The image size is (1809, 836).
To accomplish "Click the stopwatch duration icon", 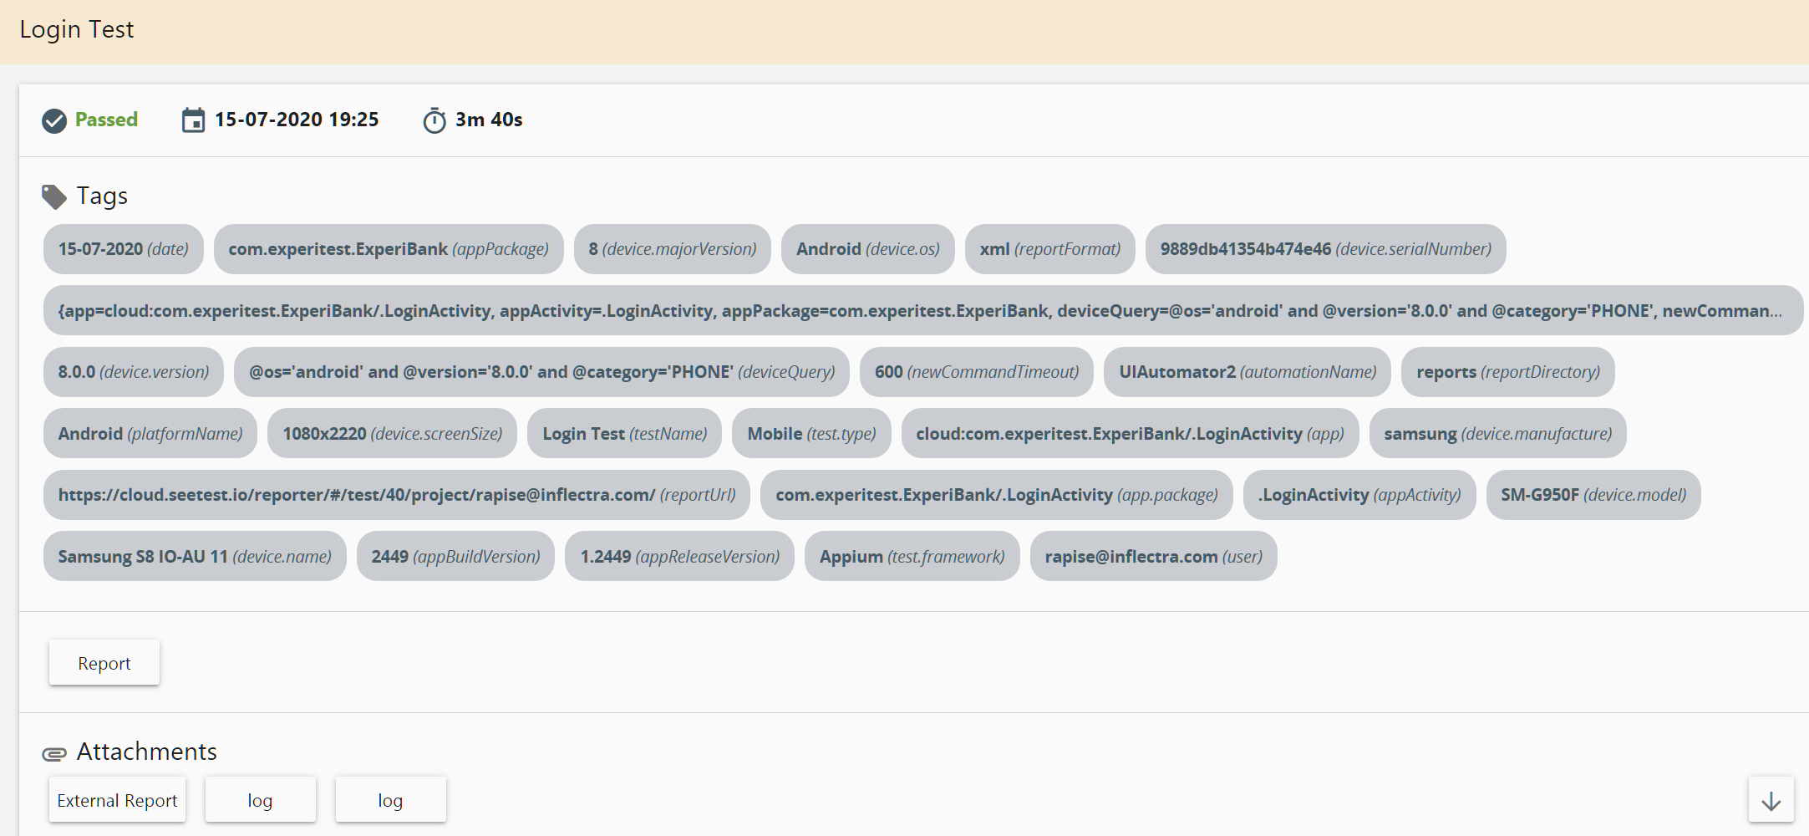I will click(x=434, y=120).
